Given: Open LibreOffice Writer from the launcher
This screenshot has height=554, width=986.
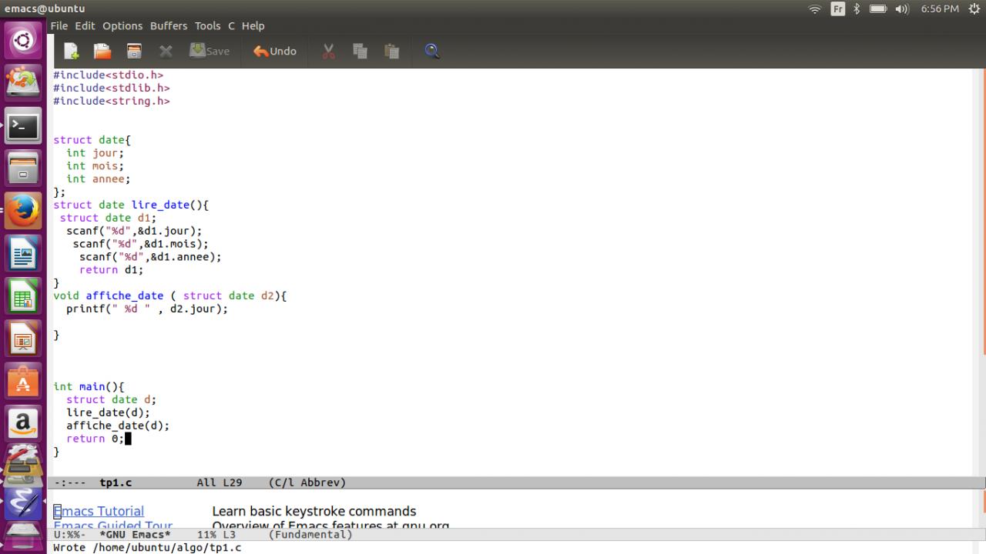Looking at the screenshot, I should point(23,253).
